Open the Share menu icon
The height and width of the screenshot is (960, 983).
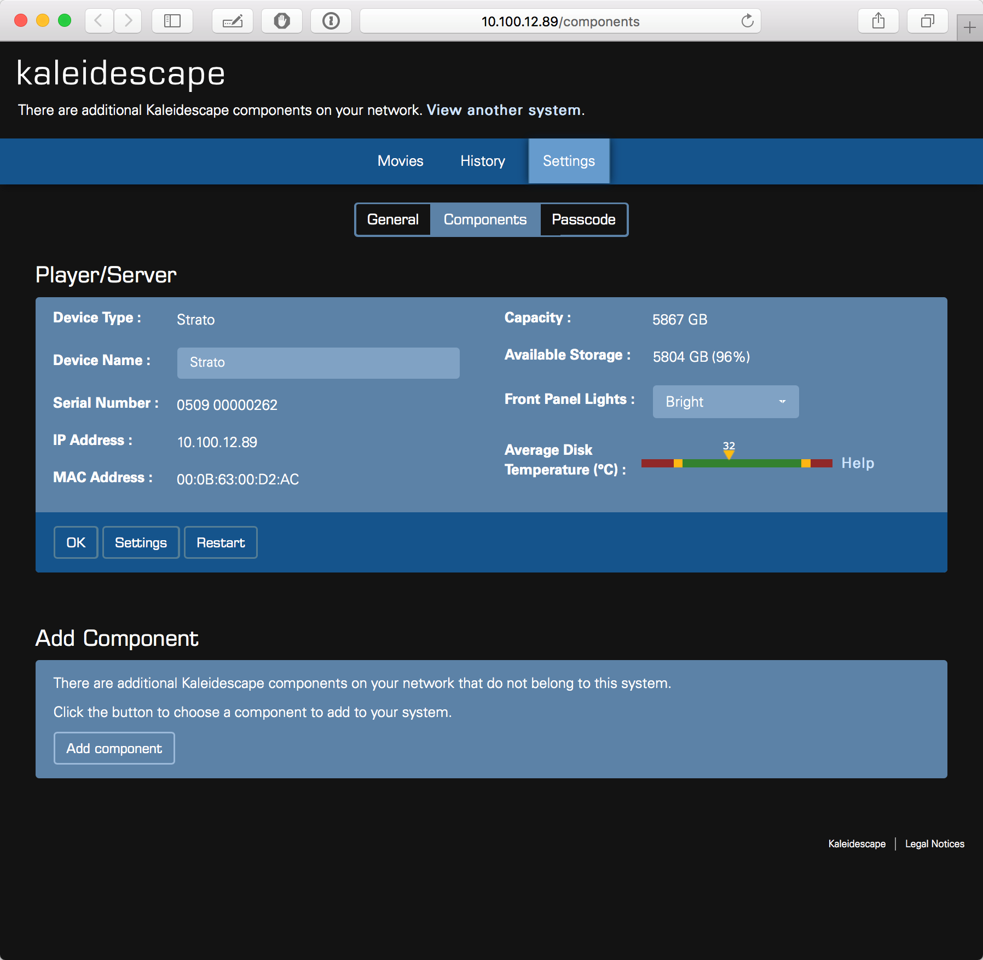pyautogui.click(x=878, y=21)
